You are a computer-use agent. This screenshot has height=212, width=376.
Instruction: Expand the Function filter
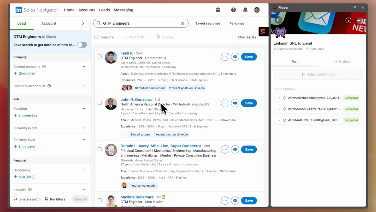point(84,109)
